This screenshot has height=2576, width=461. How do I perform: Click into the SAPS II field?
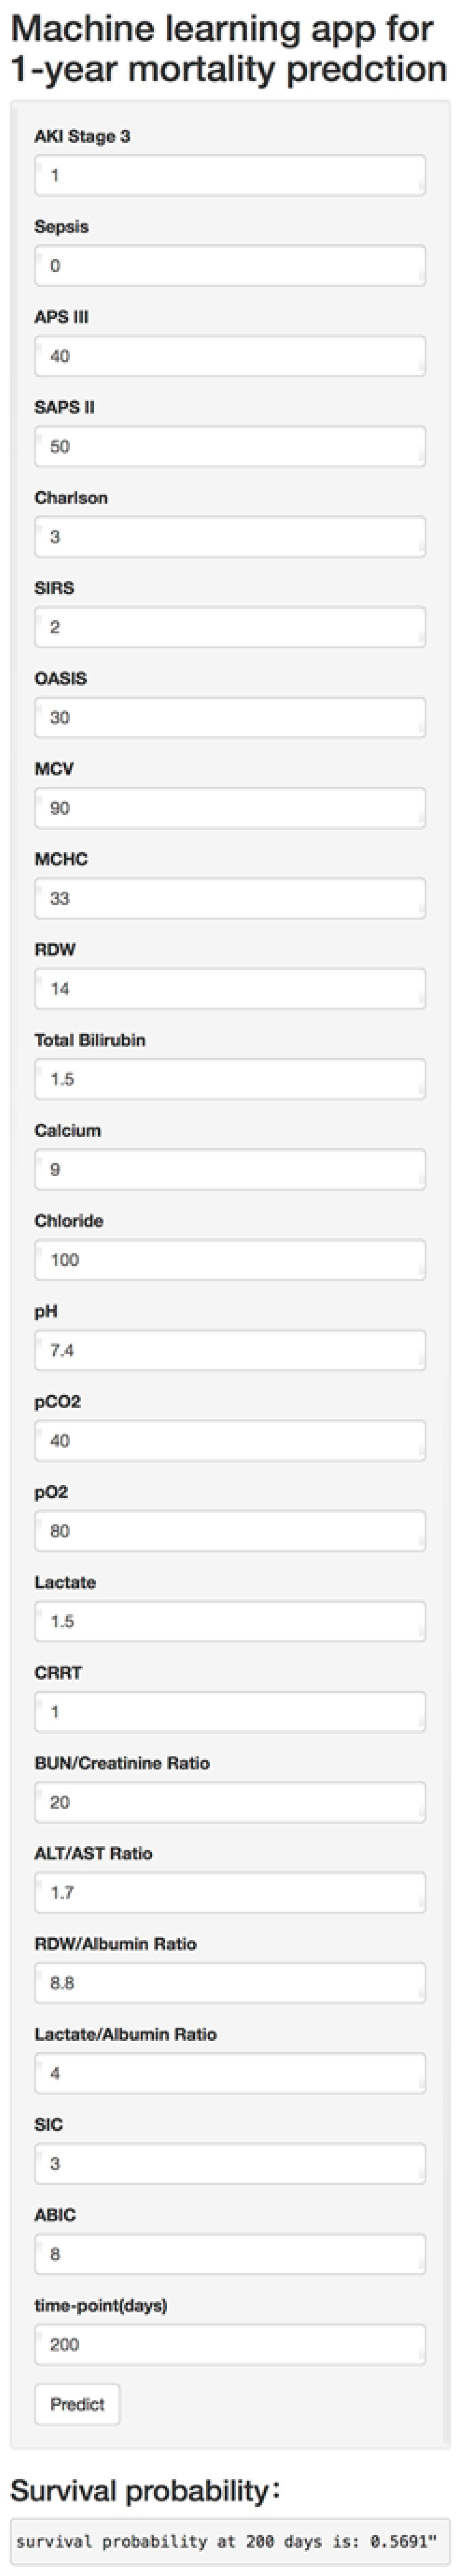(230, 446)
